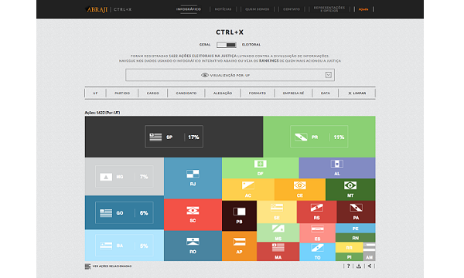
Task: Open the Notícias menu item
Action: pyautogui.click(x=223, y=9)
